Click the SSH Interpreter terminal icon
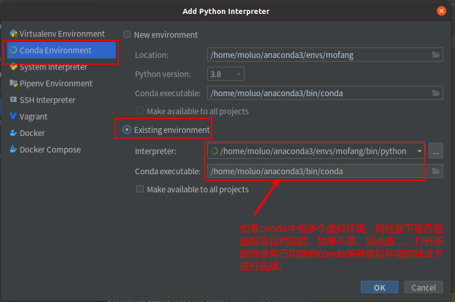Screen dimensions: 455x302 pos(13,99)
